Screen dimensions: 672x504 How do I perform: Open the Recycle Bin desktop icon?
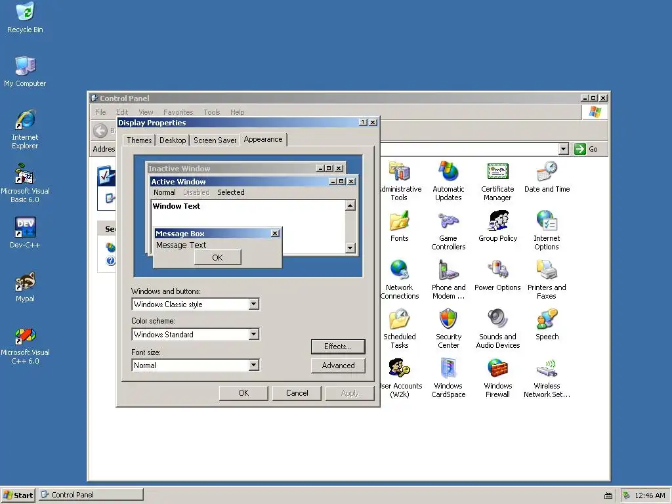[x=26, y=12]
